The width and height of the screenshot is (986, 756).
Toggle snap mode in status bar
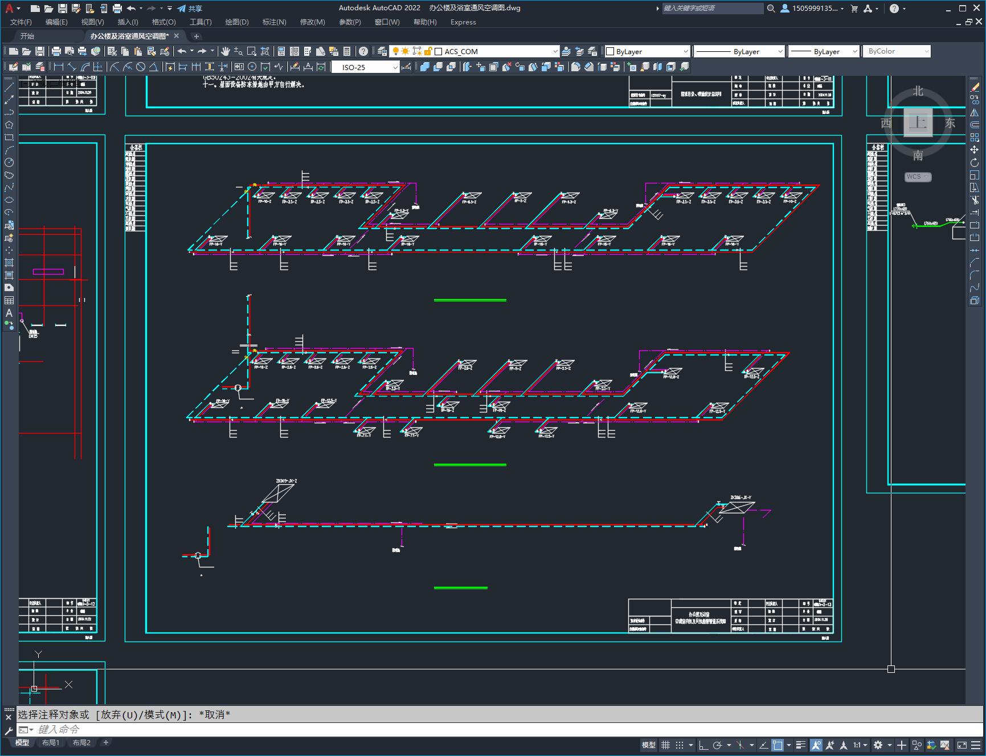coord(680,745)
